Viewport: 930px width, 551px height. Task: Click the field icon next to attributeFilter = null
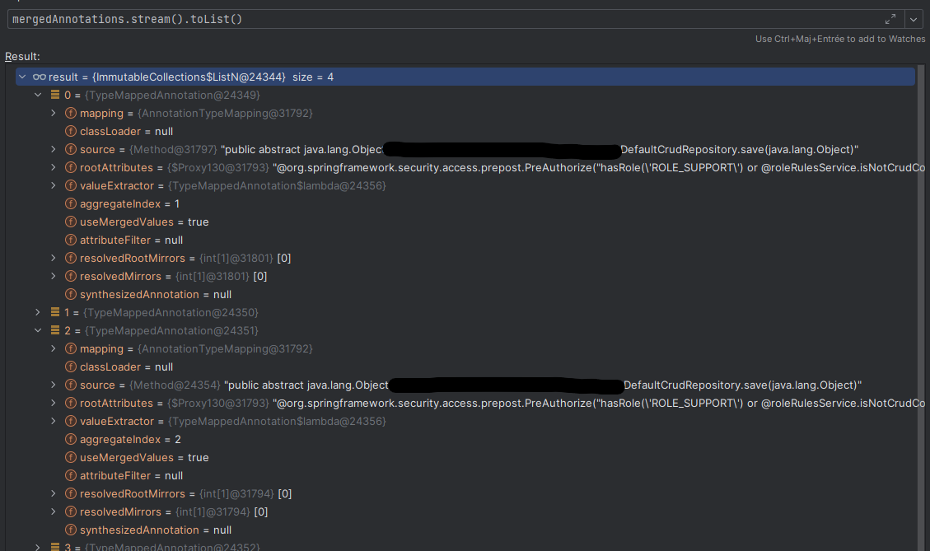click(70, 240)
